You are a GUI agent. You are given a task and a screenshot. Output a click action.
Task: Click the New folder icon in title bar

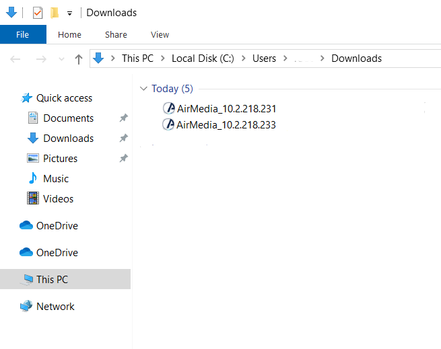coord(55,13)
